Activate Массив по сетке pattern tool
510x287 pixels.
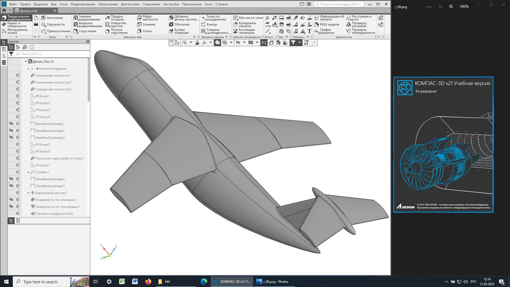[x=248, y=18]
